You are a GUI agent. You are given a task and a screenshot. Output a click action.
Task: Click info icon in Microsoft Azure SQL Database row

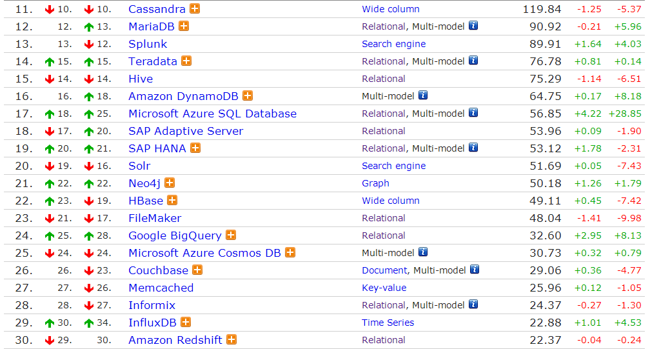[473, 113]
